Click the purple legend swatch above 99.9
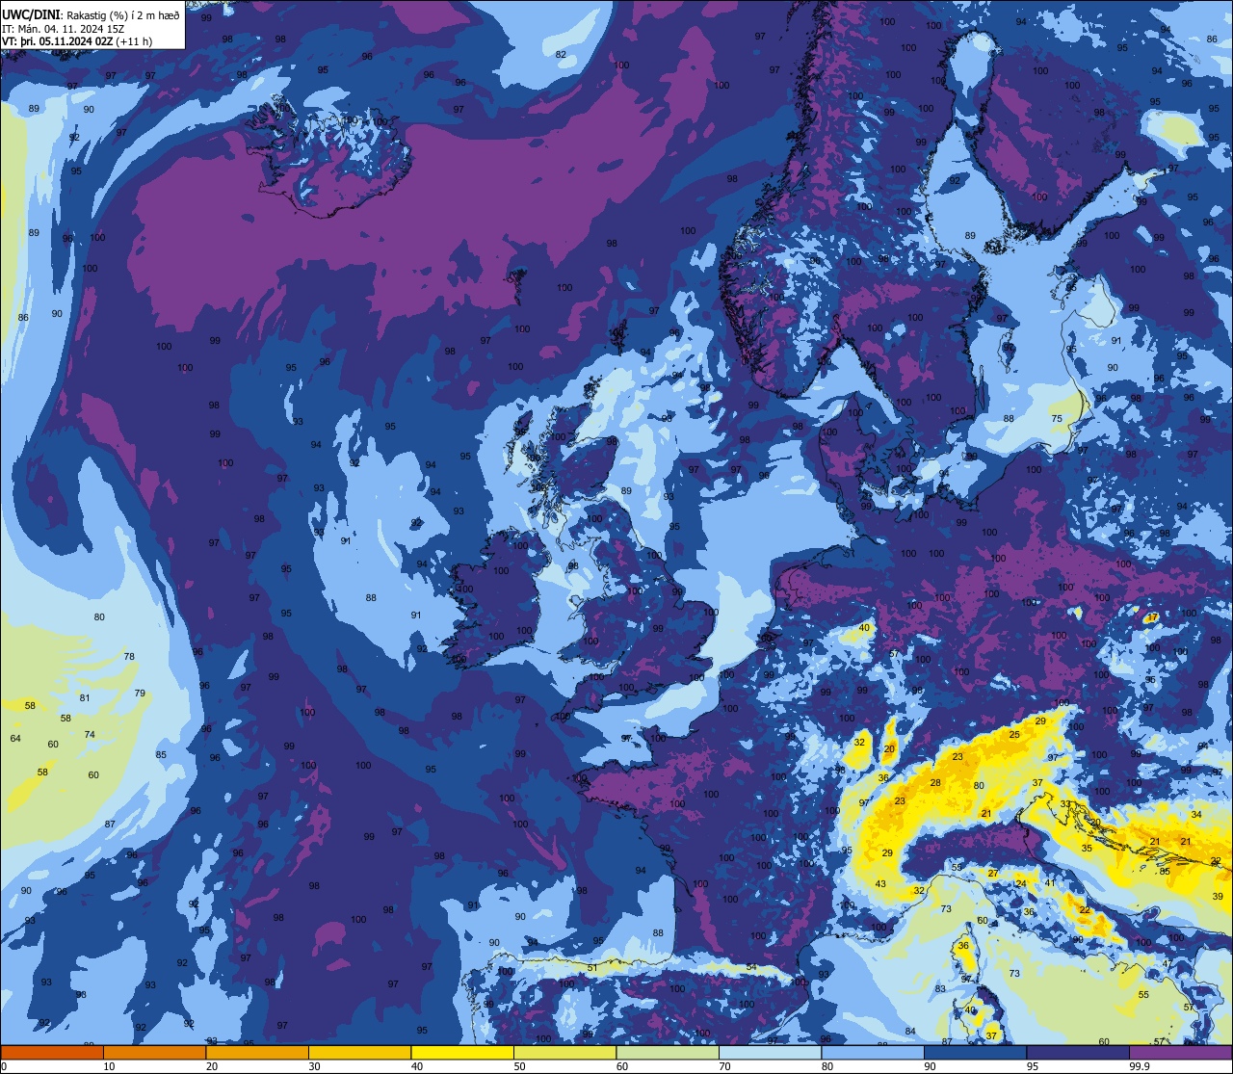 pyautogui.click(x=1181, y=1052)
